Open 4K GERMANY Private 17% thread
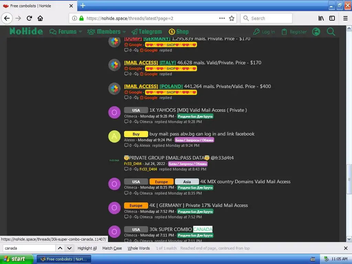352x264 pixels. click(199, 206)
